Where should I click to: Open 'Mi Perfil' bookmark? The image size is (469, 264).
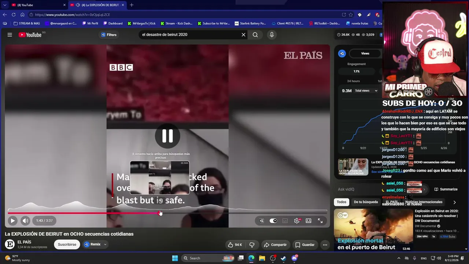point(90,23)
